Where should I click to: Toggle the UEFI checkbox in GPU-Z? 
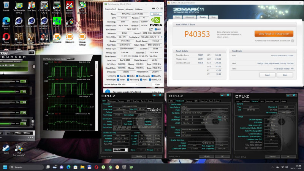[x=156, y=30]
